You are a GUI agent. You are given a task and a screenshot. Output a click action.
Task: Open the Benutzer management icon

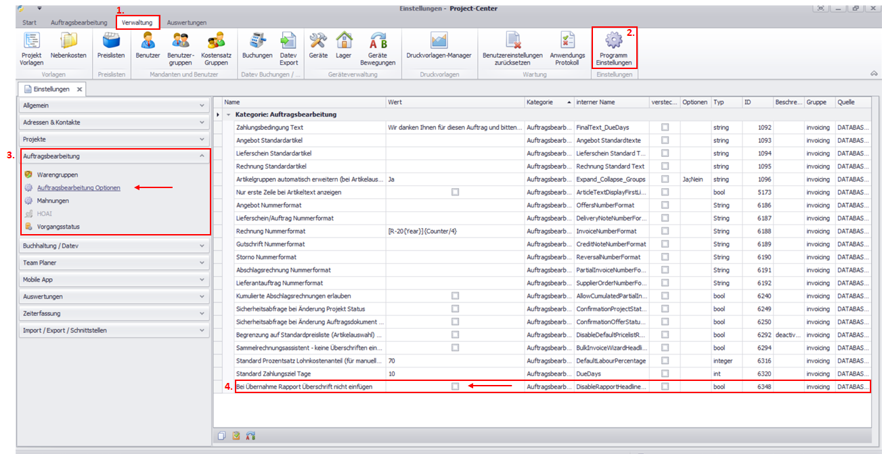(x=148, y=42)
